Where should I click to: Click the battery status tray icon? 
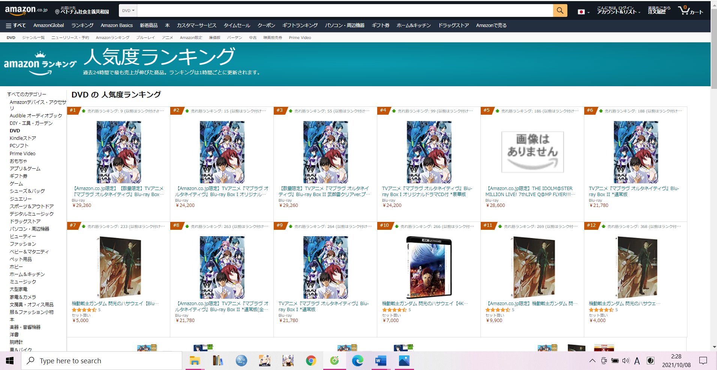615,361
